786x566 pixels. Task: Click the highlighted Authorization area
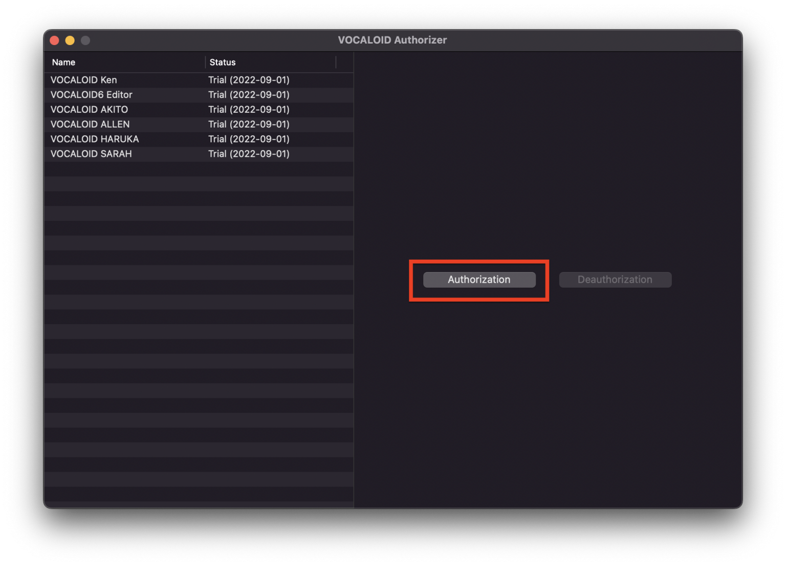479,280
